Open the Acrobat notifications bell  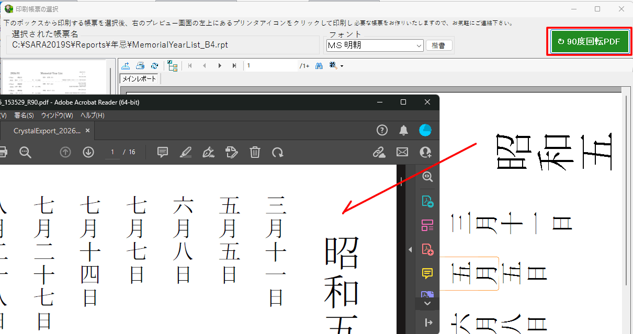click(x=403, y=130)
